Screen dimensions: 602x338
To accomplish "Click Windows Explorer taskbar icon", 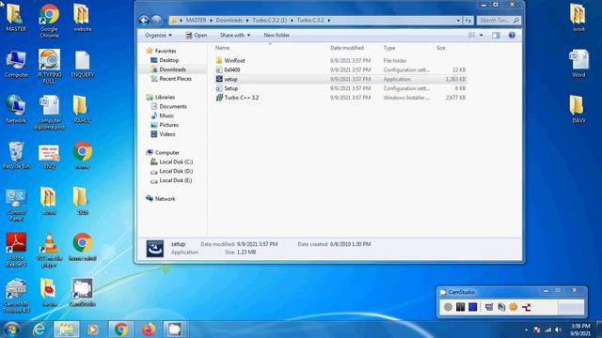I will pos(67,330).
